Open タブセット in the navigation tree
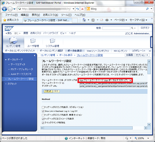This screenshot has height=142, width=155. 12,84
